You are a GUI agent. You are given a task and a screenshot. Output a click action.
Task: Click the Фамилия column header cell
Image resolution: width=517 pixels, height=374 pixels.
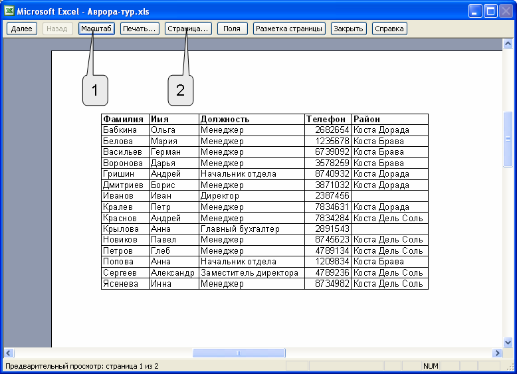[126, 120]
